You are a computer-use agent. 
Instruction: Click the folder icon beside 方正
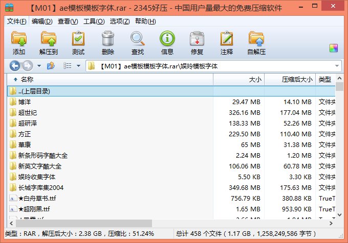pos(13,134)
